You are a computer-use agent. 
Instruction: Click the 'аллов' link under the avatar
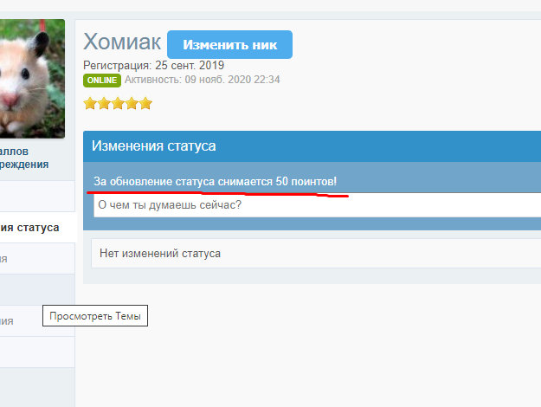tap(14, 152)
